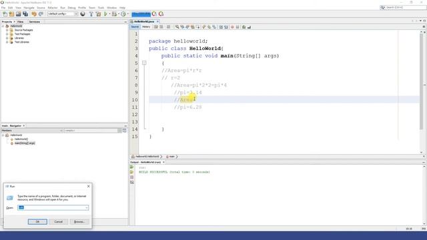Expand the Source Packages node
Image resolution: width=427 pixels, height=240 pixels.
[x=7, y=30]
